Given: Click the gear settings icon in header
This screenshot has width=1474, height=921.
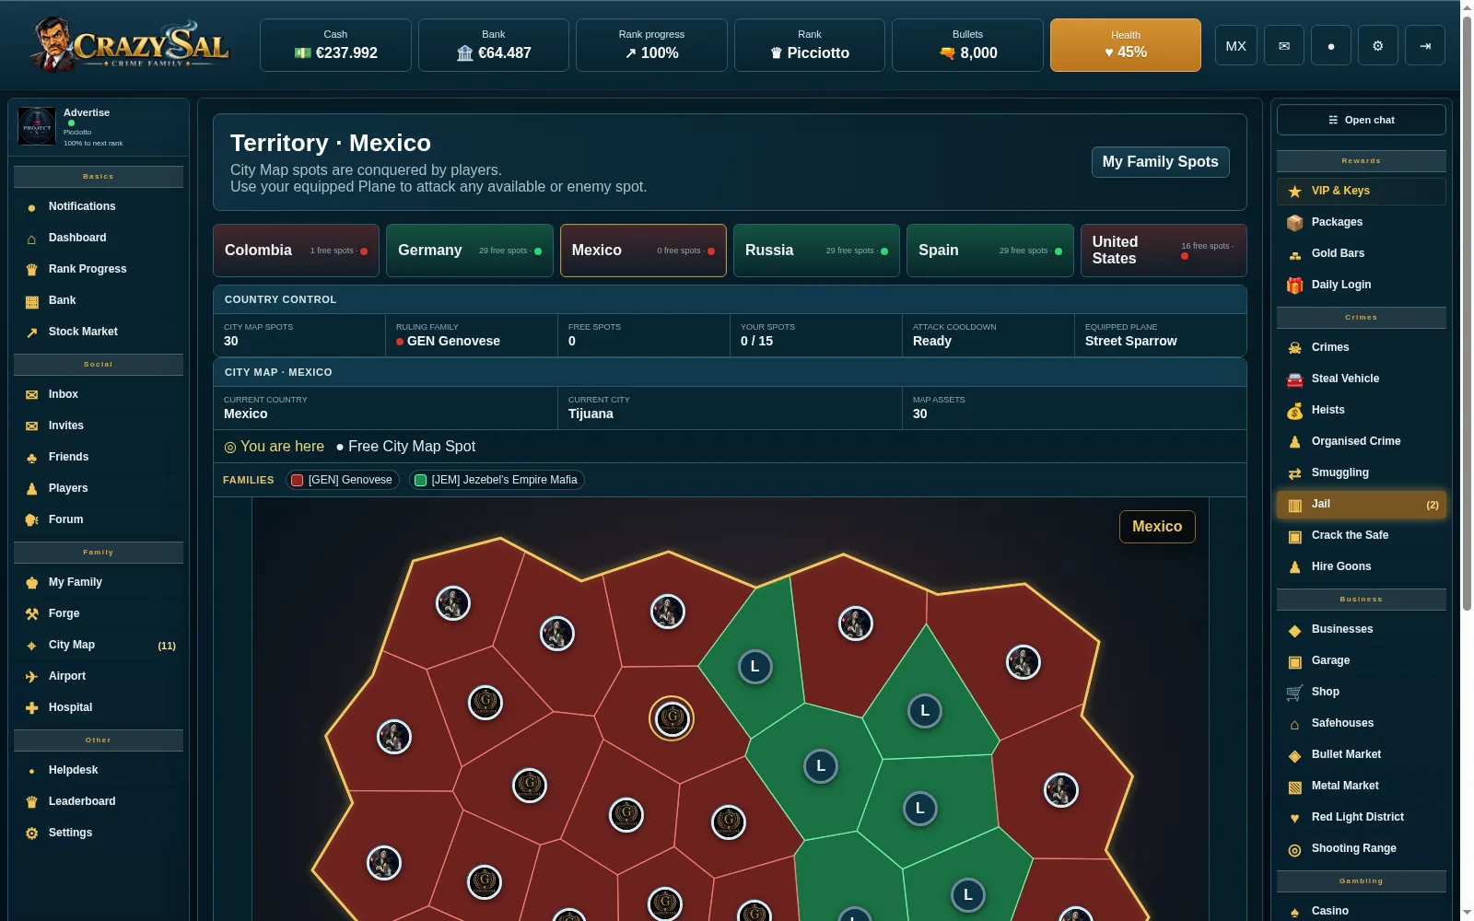Looking at the screenshot, I should point(1377,45).
